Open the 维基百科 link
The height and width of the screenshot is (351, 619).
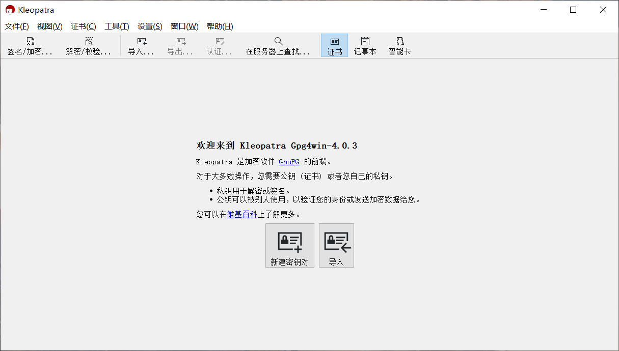242,214
